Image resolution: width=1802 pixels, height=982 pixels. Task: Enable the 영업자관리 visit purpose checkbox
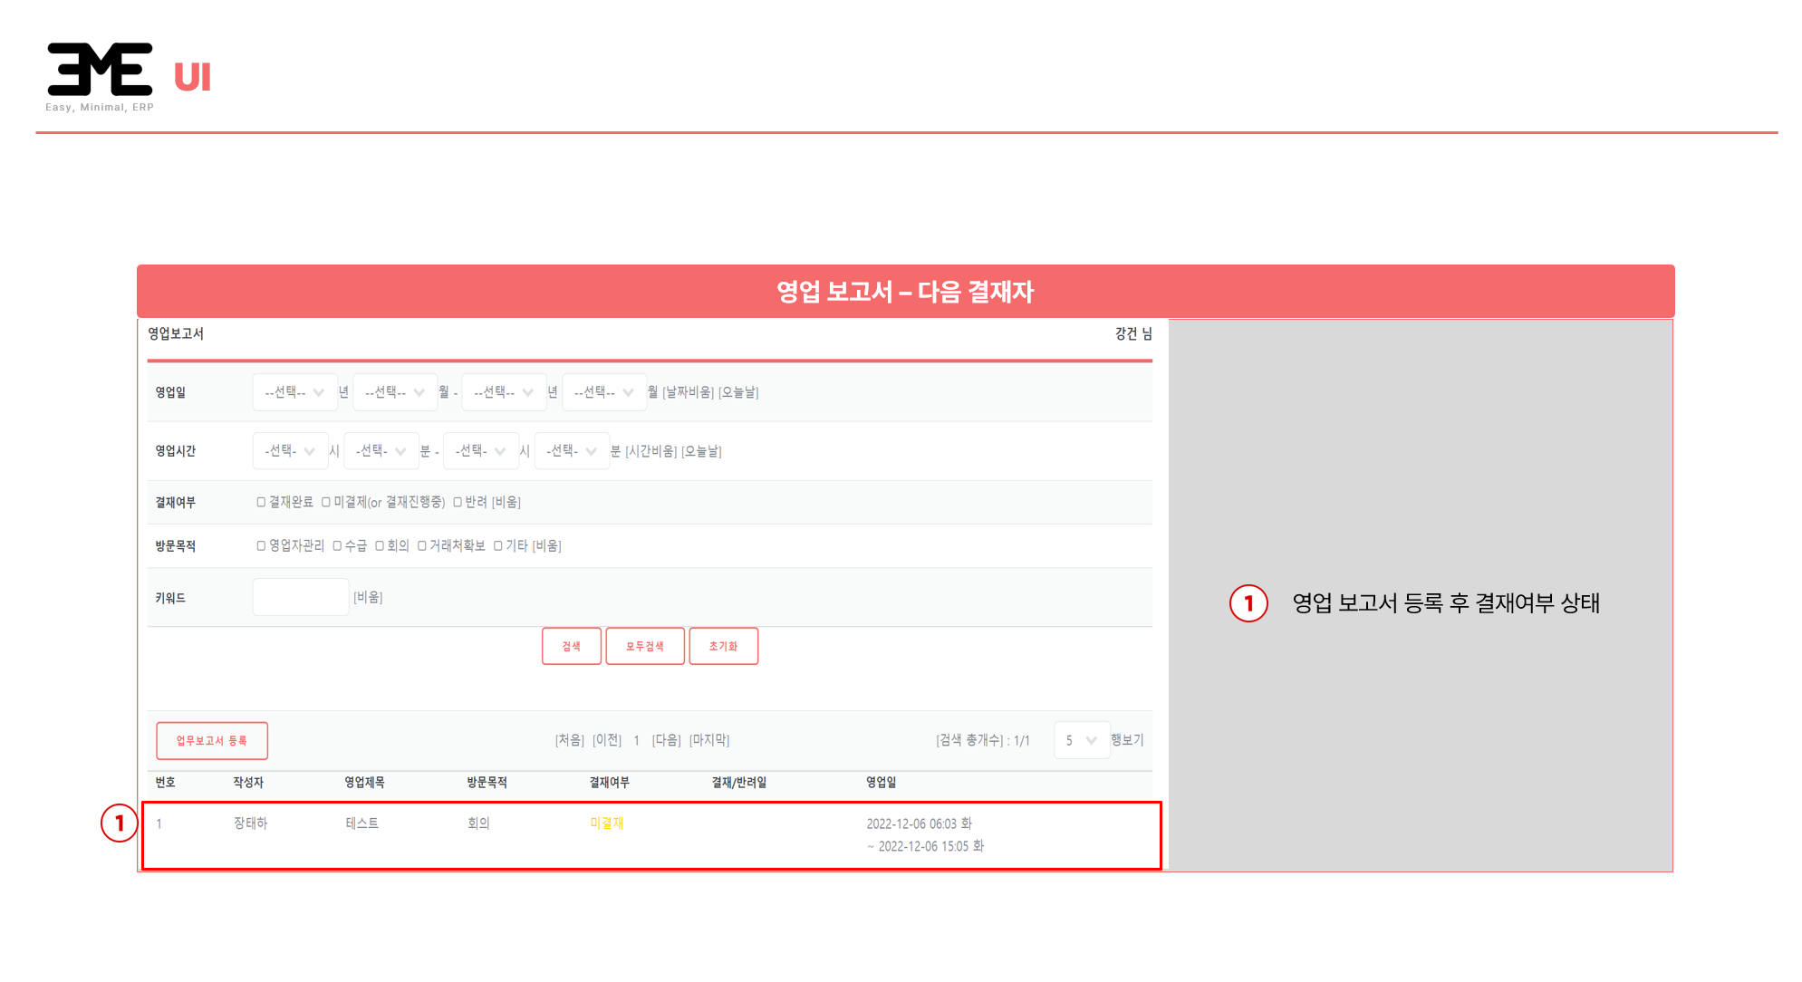[x=261, y=545]
